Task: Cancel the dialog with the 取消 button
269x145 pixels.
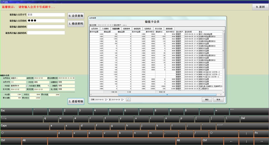Action: 218,99
